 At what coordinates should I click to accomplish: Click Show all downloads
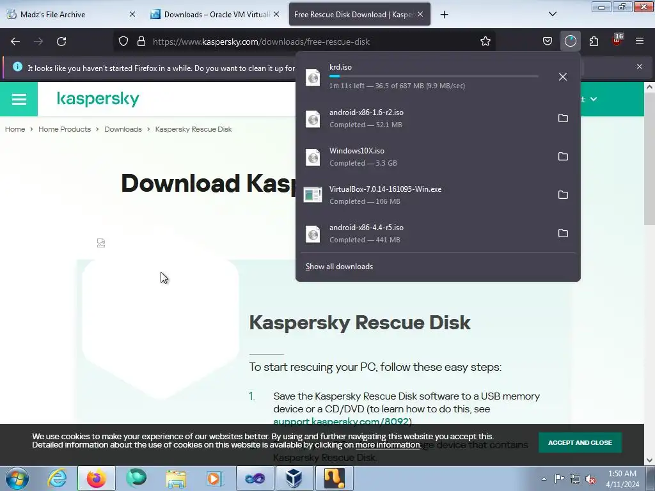tap(339, 267)
